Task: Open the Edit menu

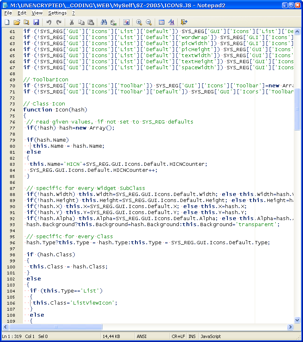Action: (x=22, y=13)
